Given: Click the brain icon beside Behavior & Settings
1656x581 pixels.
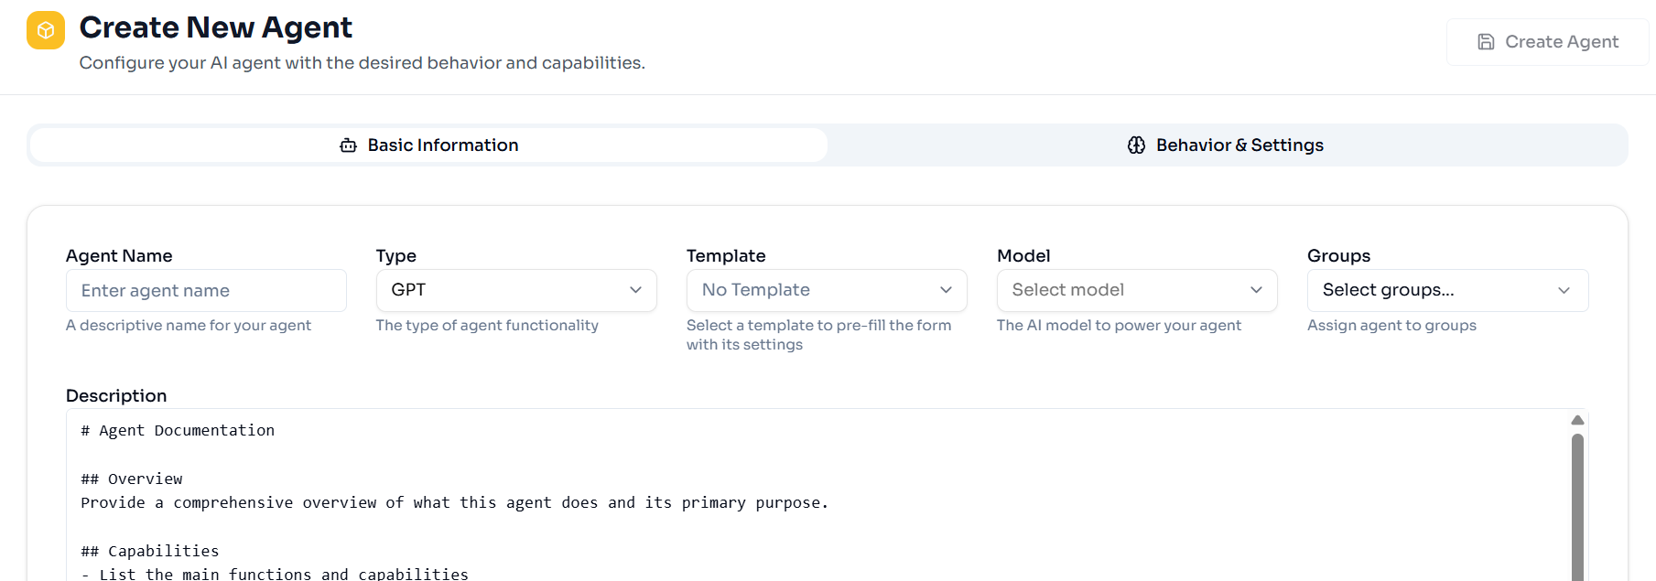Looking at the screenshot, I should 1136,145.
